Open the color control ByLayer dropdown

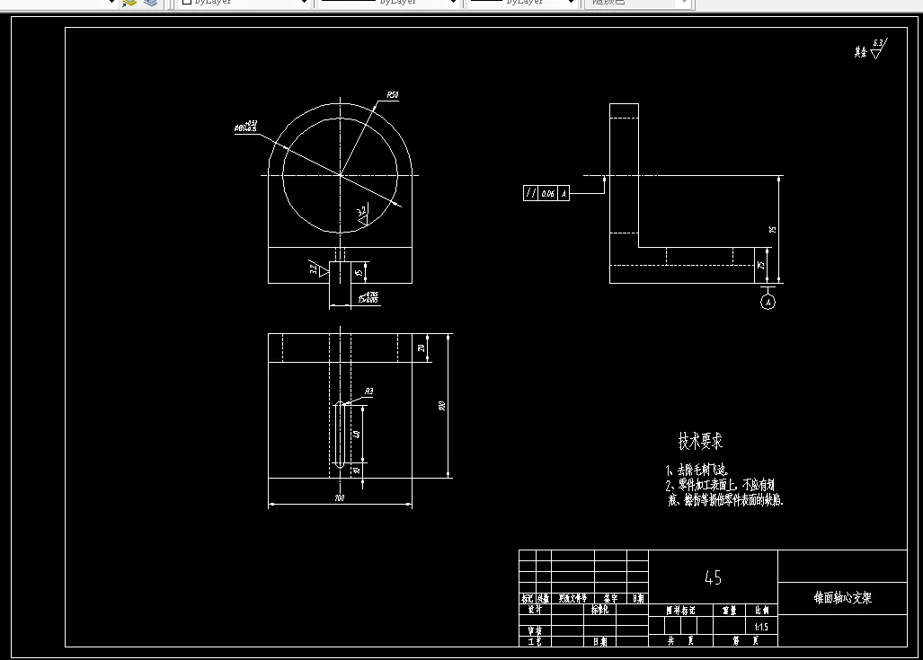pos(244,3)
